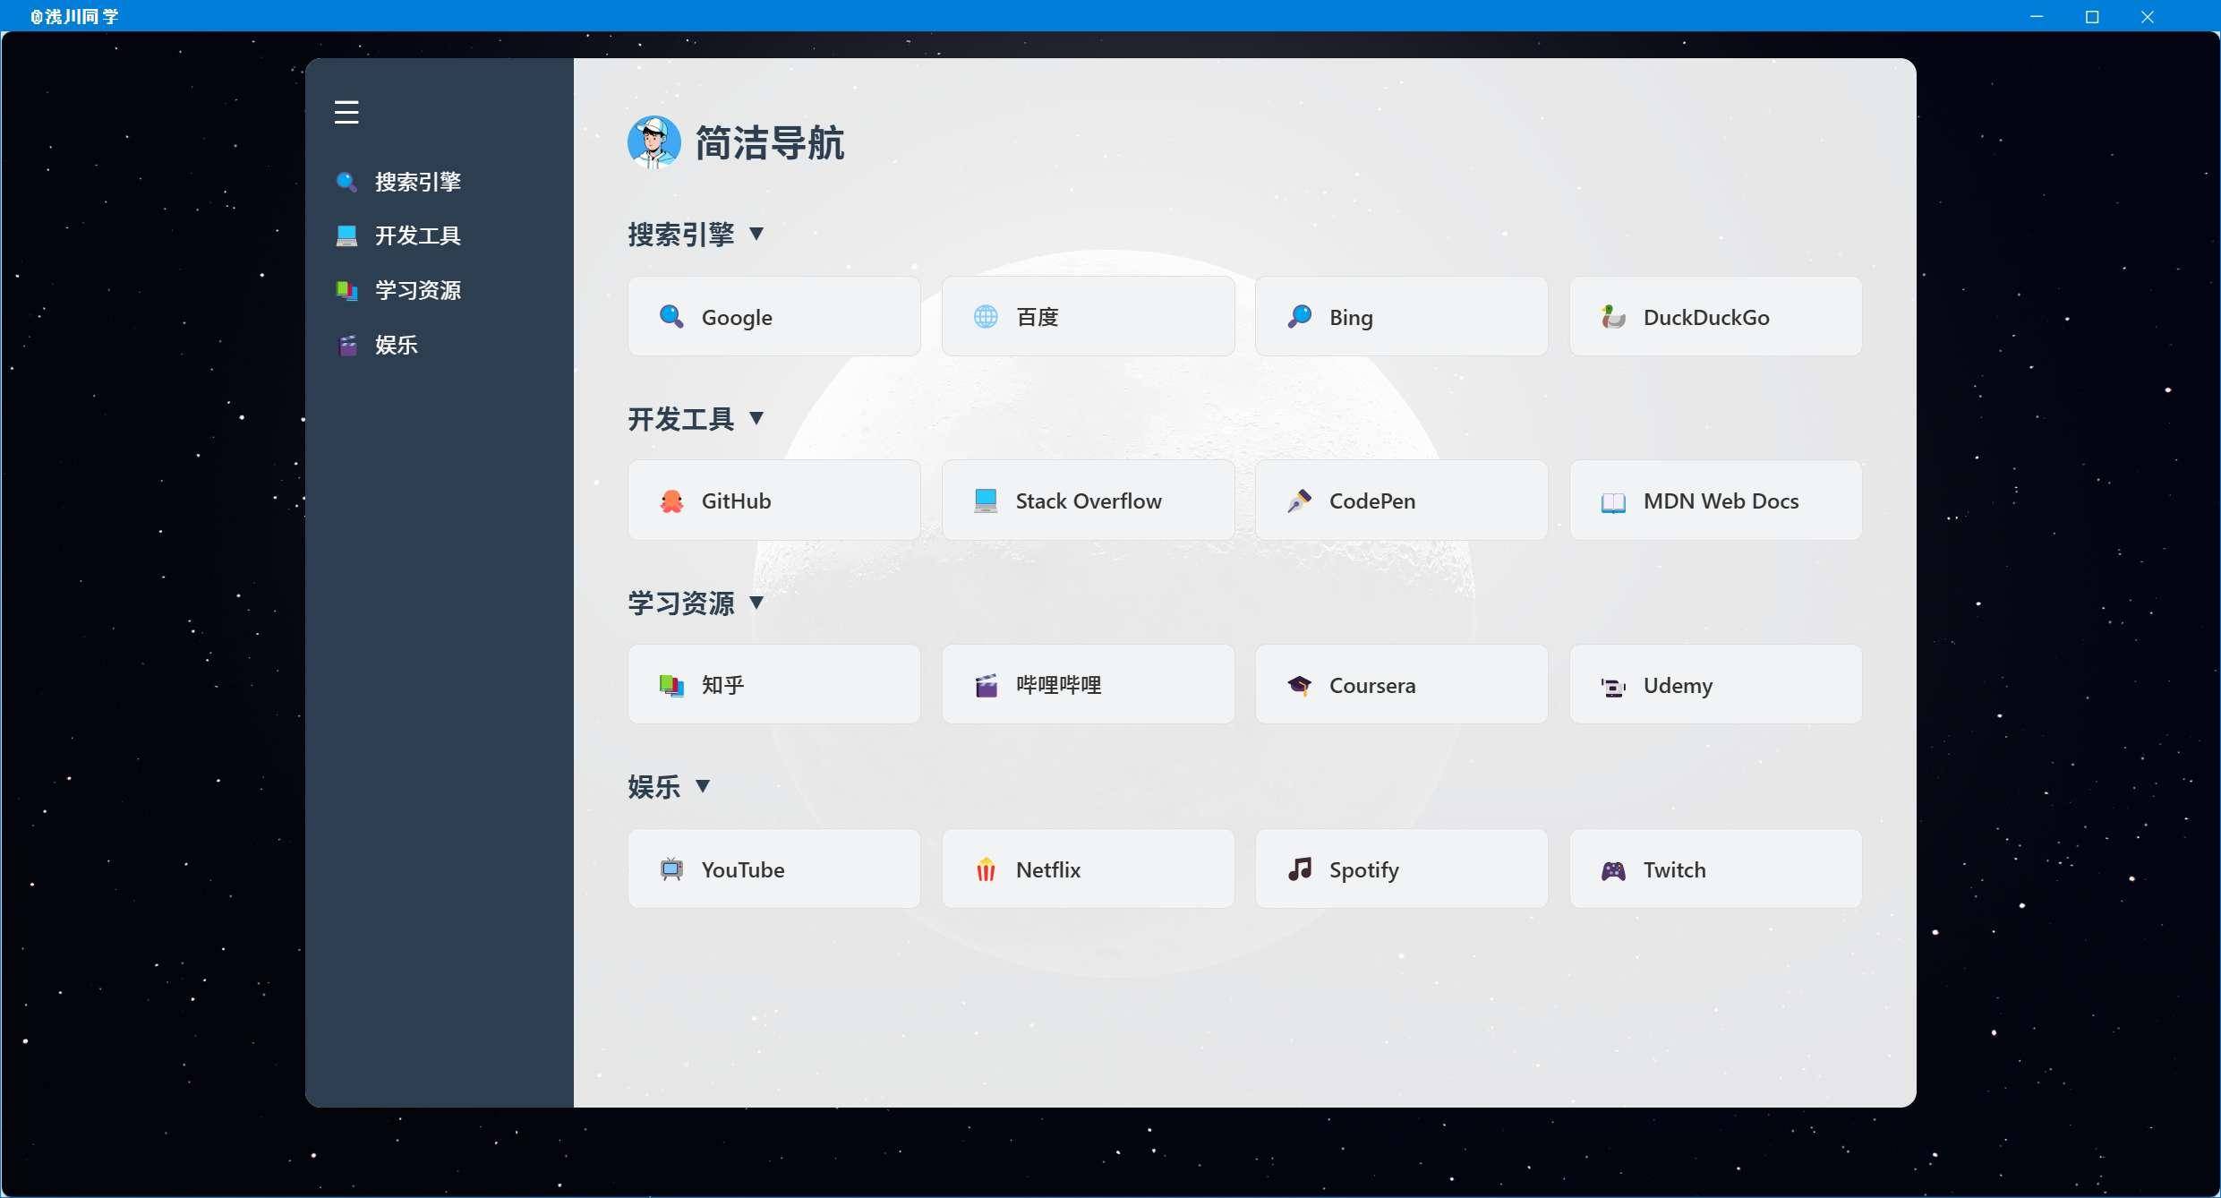This screenshot has width=2221, height=1198.
Task: Open the 百度 link
Action: [x=1088, y=316]
